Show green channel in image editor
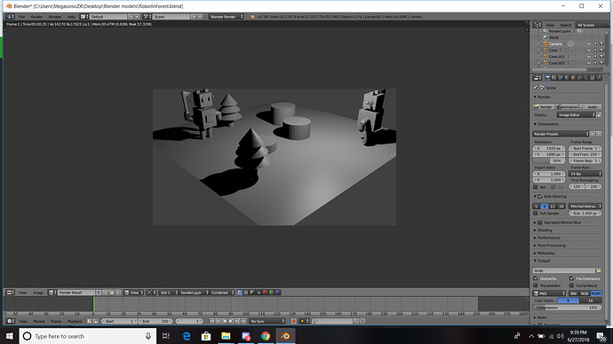 click(271, 293)
